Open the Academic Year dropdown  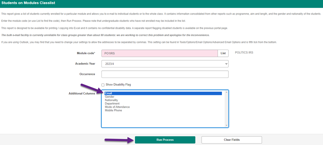pyautogui.click(x=165, y=64)
